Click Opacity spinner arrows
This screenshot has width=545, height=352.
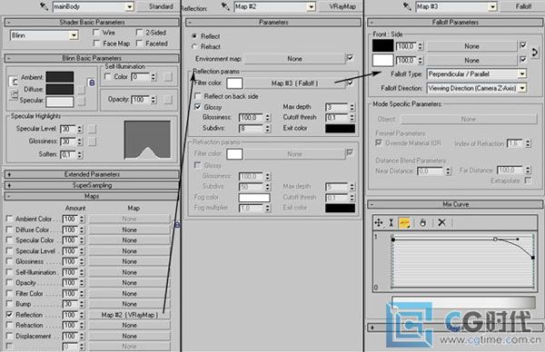pyautogui.click(x=154, y=100)
